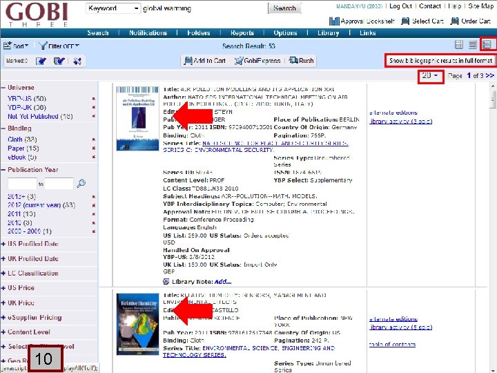Switch to full format view icon

(487, 44)
